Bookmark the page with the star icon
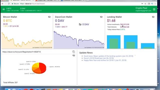 [145, 4]
